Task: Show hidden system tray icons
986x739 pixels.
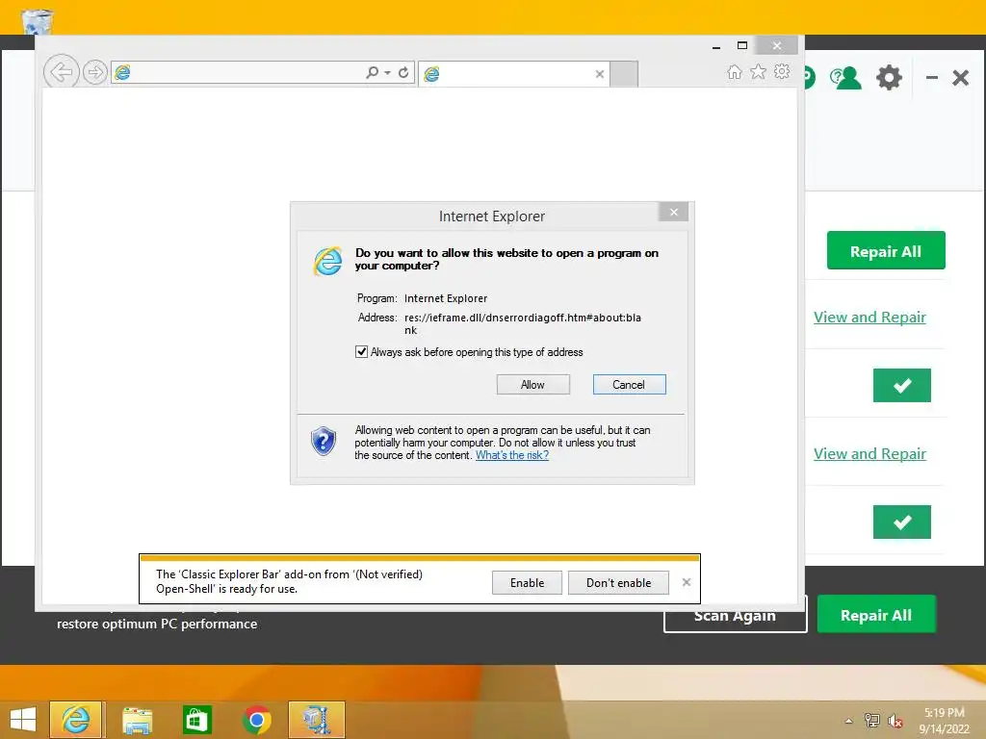Action: coord(848,721)
